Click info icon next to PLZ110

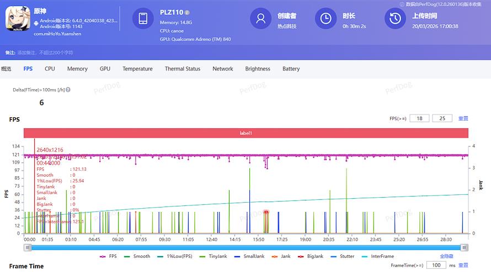tap(187, 12)
